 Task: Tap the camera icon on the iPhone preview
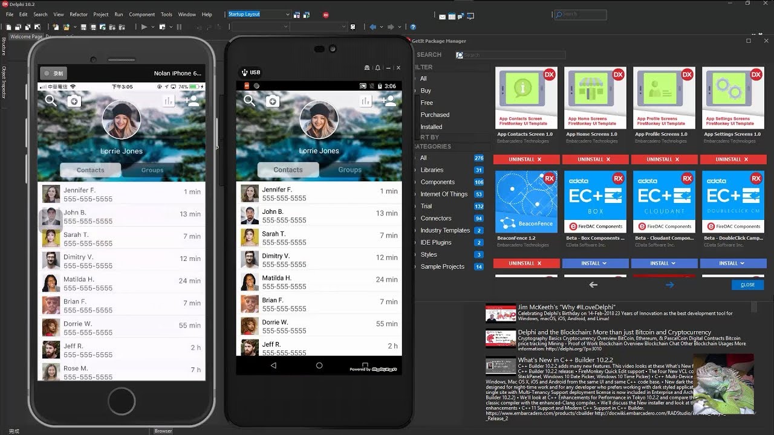point(74,101)
